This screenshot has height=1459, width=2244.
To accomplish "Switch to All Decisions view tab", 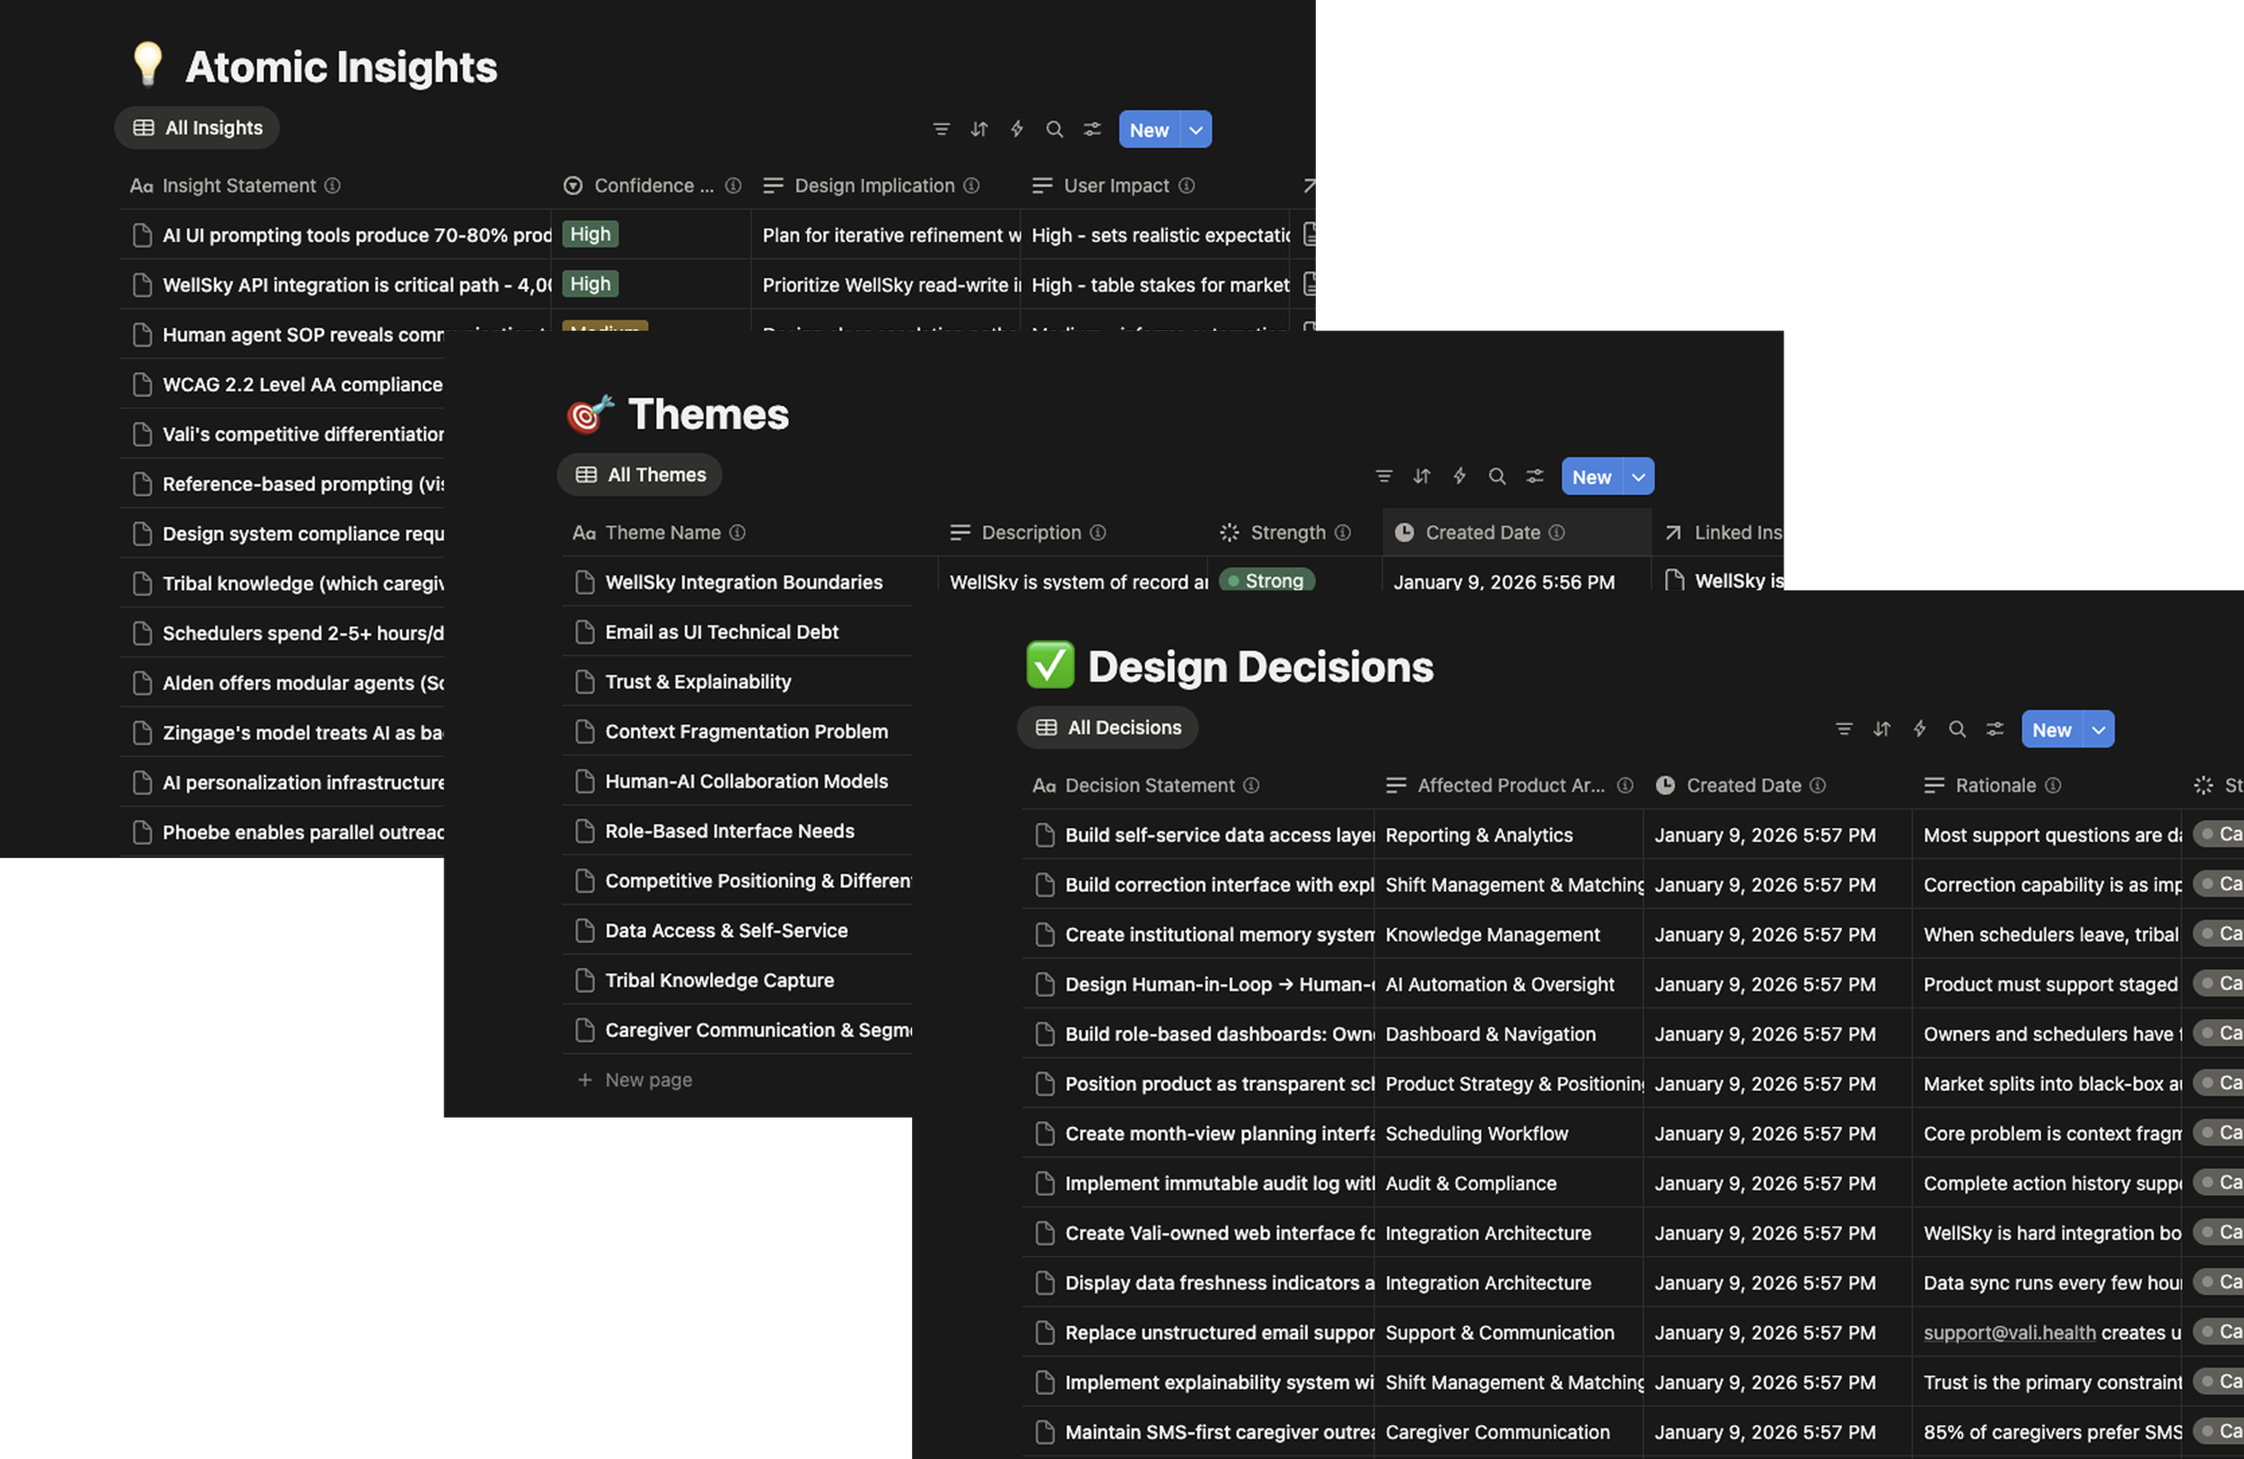I will [x=1108, y=728].
